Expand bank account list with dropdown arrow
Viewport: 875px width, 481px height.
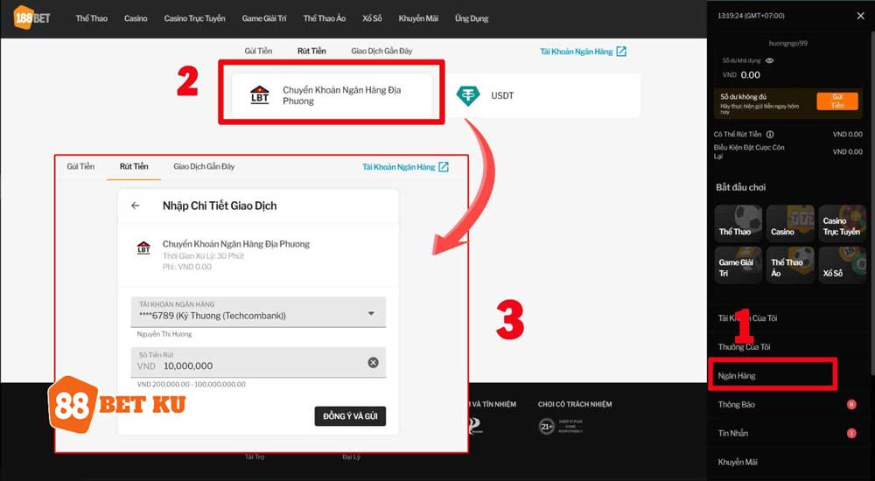(x=371, y=314)
